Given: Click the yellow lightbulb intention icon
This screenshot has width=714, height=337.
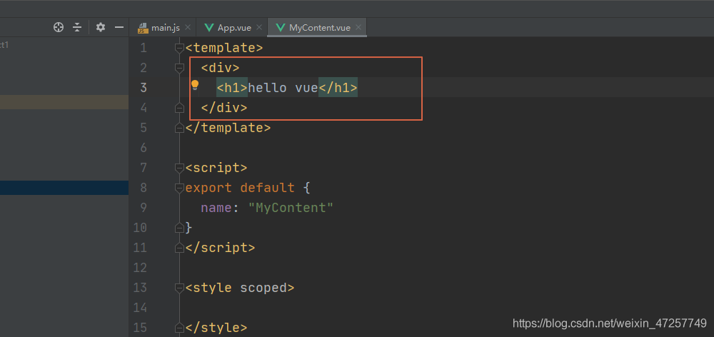Looking at the screenshot, I should click(x=195, y=85).
